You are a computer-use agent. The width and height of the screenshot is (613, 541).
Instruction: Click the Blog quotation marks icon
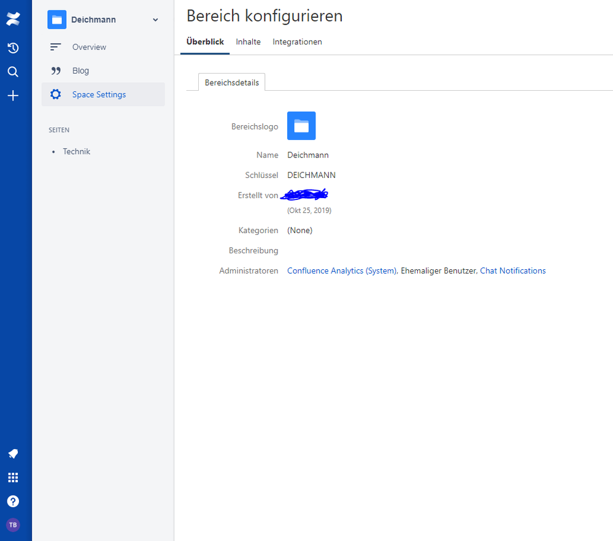(56, 71)
